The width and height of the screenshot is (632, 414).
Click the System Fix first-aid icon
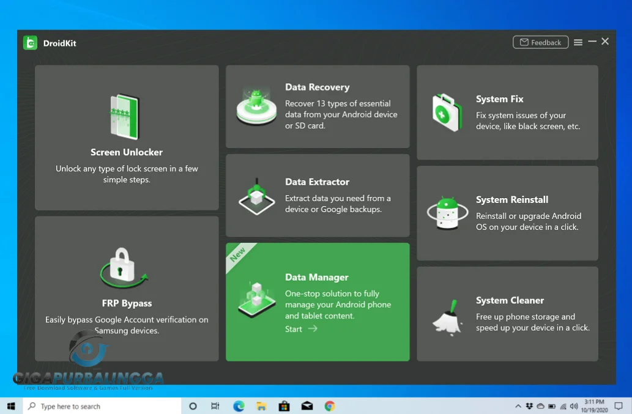tap(447, 113)
